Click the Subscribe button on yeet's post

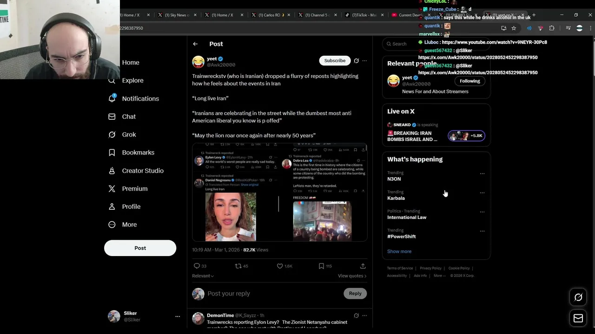click(x=335, y=60)
